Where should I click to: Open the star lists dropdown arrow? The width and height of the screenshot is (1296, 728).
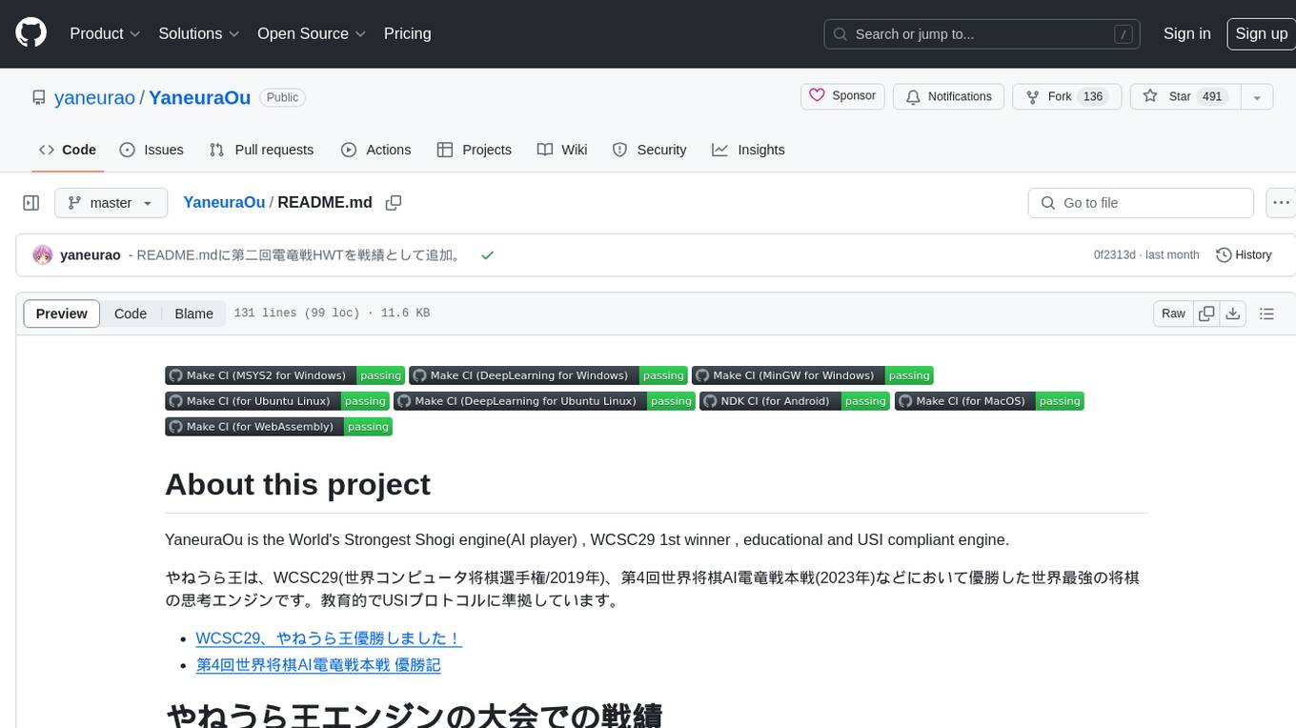coord(1257,96)
